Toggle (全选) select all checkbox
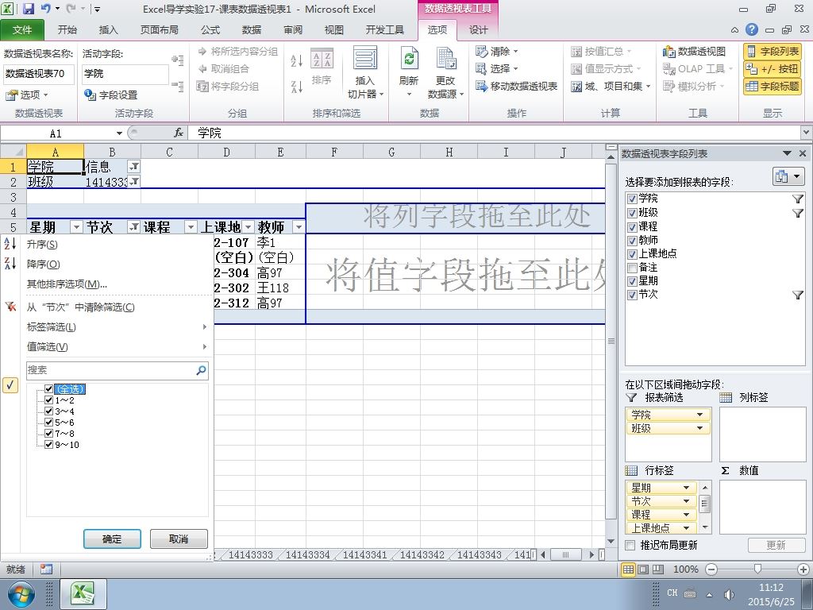This screenshot has height=610, width=813. (x=48, y=388)
